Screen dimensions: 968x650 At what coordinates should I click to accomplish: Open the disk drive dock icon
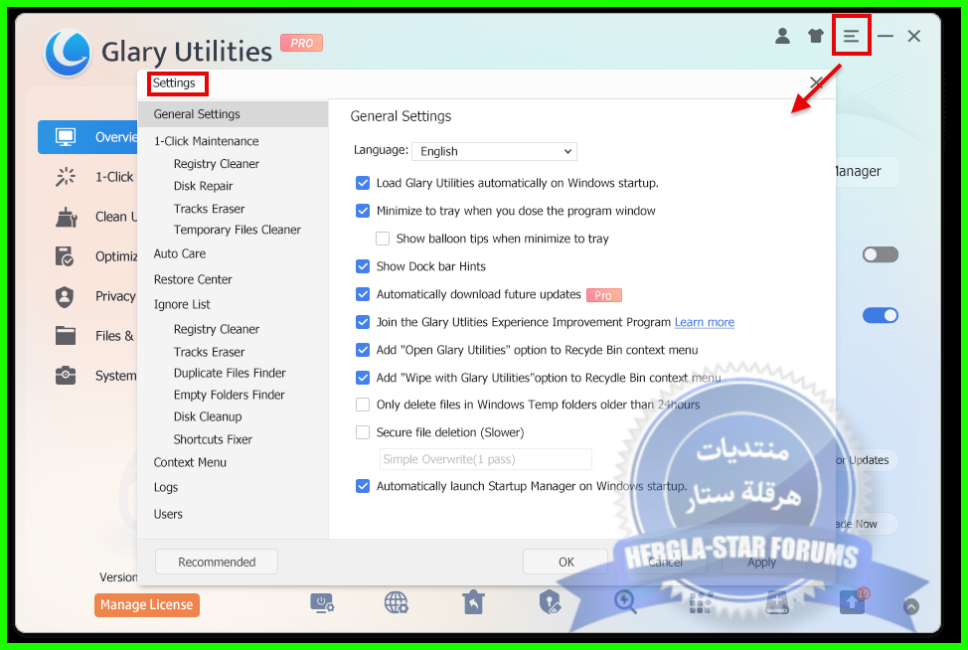click(777, 602)
